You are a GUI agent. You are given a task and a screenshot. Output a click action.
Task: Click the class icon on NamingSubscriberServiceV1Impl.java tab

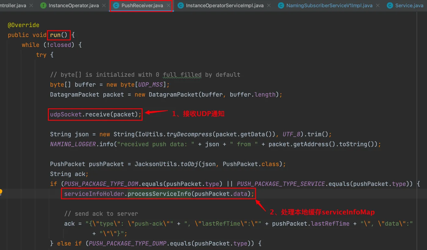281,5
